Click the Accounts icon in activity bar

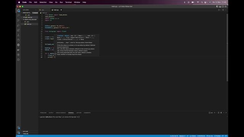(18, 128)
